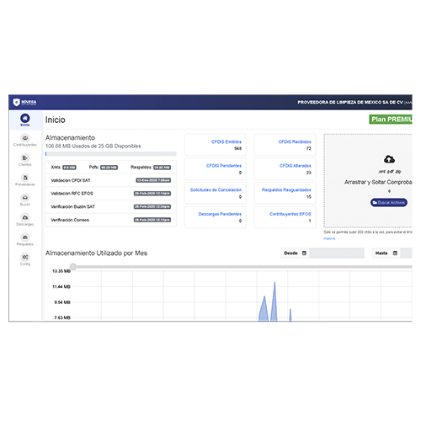This screenshot has height=421, width=421.
Task: Open the Contribuyentes sidebar icon
Action: pos(25,138)
